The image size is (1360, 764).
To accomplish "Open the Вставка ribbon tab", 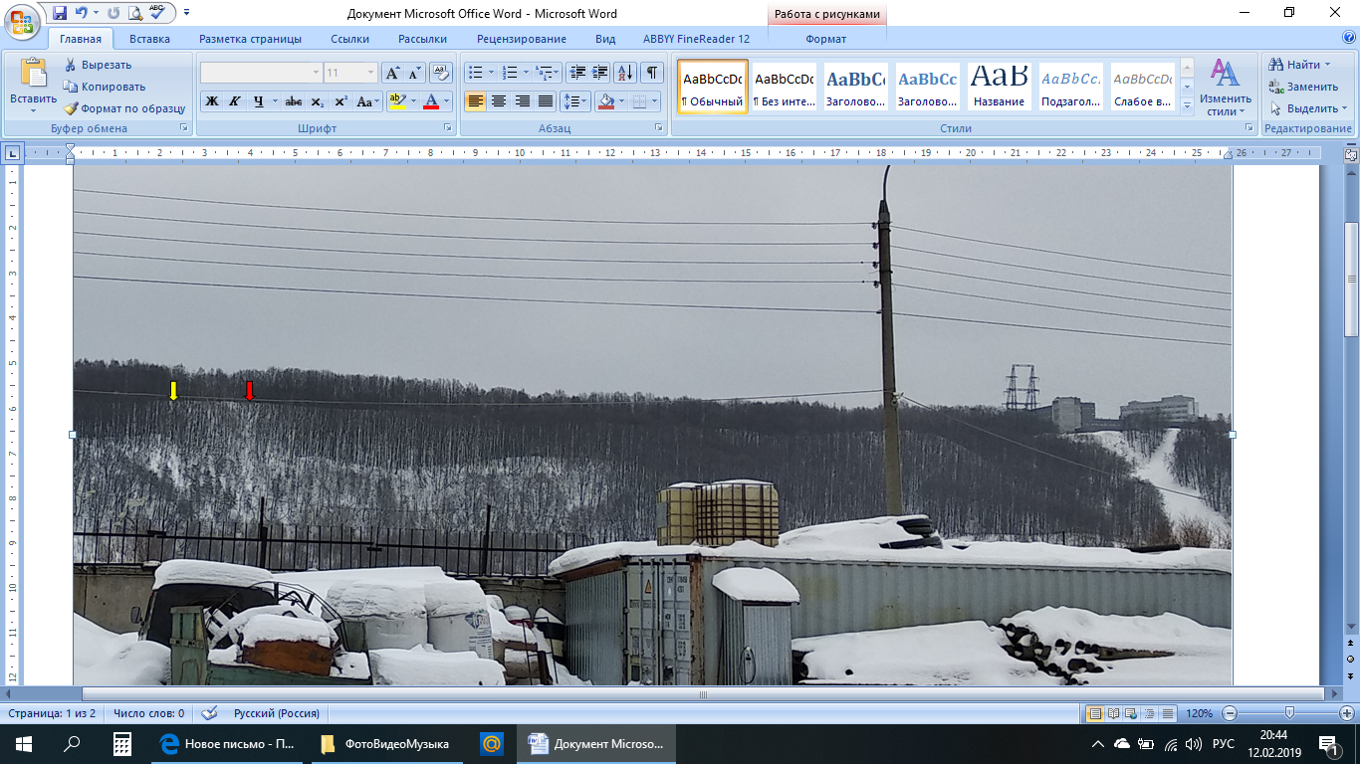I will click(149, 39).
